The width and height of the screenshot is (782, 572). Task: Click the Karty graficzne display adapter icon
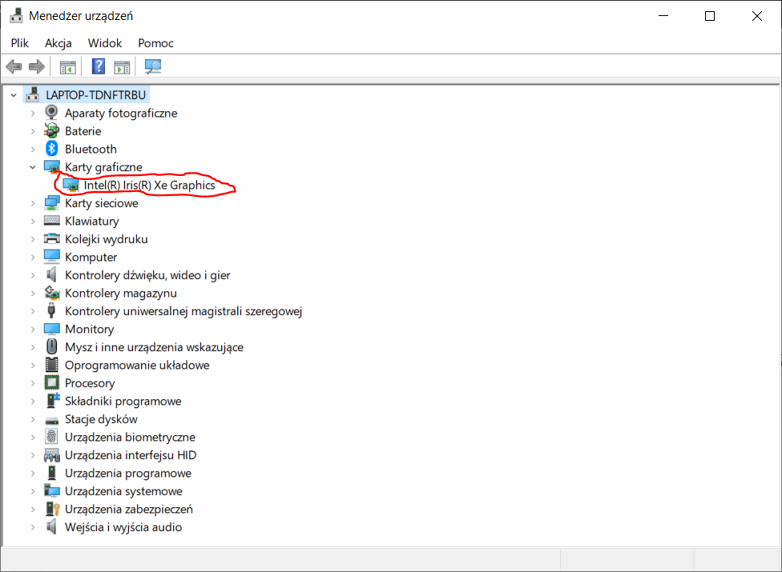pyautogui.click(x=52, y=166)
